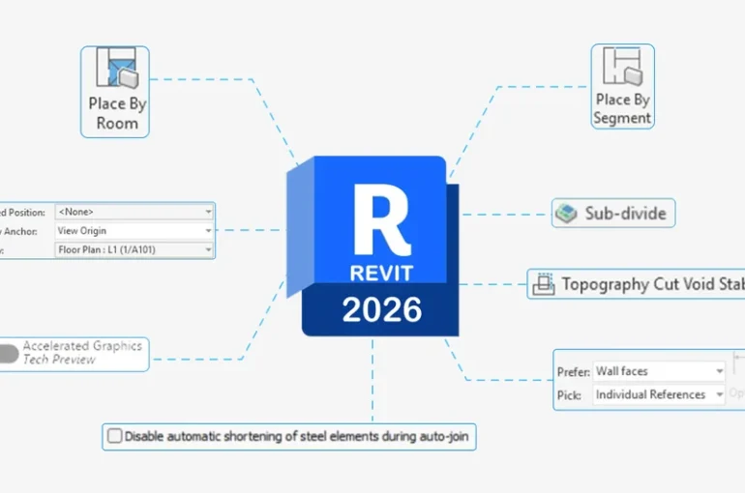Click the Prefer: label
745x493 pixels.
click(x=574, y=371)
